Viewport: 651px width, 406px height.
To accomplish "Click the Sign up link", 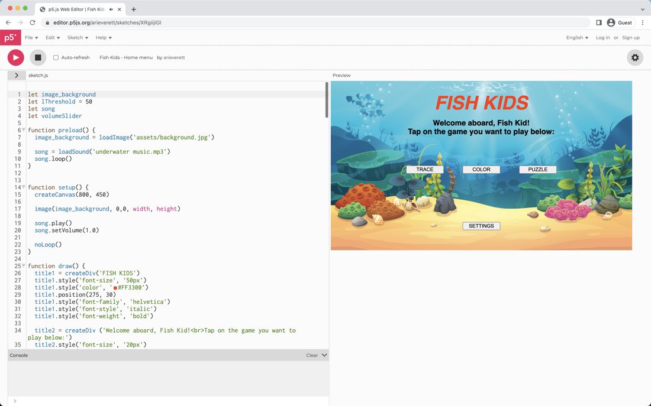I will pyautogui.click(x=631, y=37).
